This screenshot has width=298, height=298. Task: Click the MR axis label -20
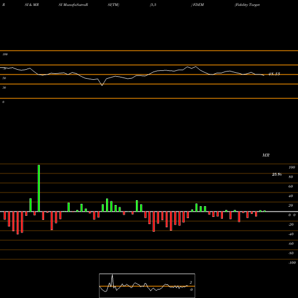click(x=291, y=225)
